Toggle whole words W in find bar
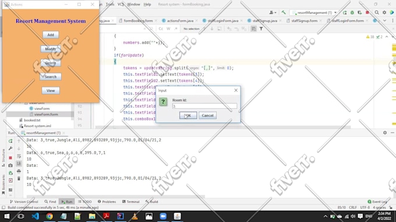 coord(168,28)
